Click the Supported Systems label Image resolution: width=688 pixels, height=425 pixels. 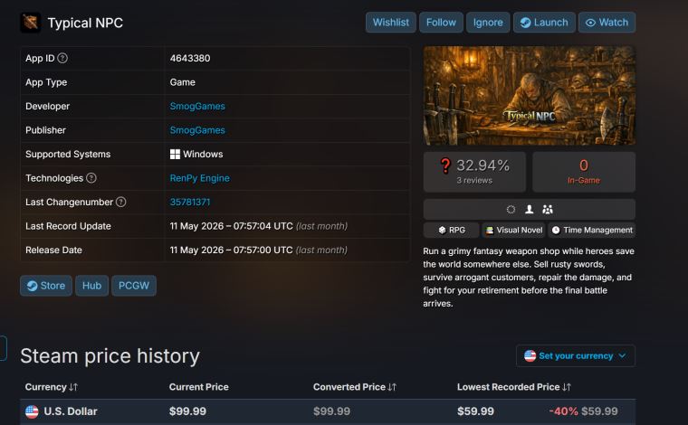point(68,155)
